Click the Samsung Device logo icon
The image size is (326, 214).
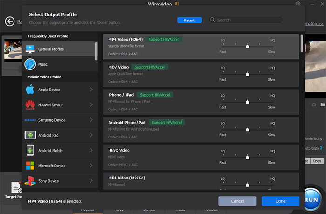[30, 120]
